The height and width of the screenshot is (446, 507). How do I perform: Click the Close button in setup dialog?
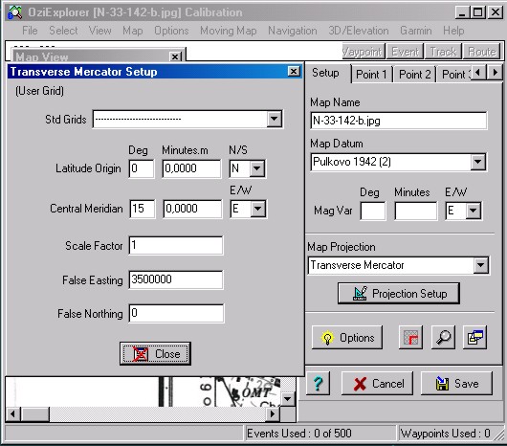(155, 354)
